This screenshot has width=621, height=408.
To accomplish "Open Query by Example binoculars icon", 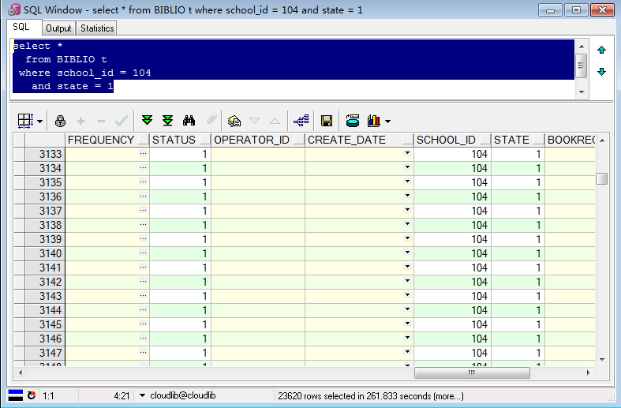I will pyautogui.click(x=189, y=121).
